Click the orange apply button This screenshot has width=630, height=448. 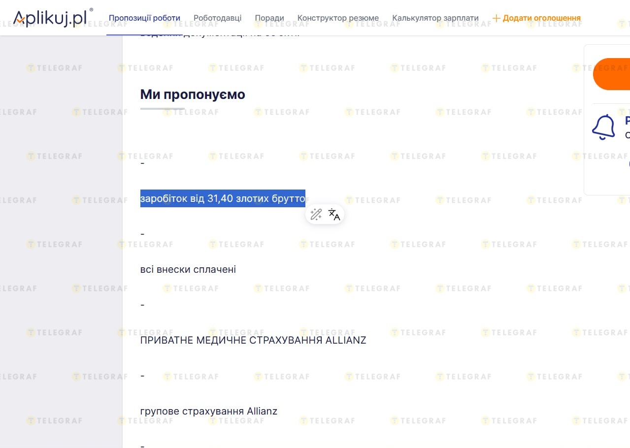point(611,74)
